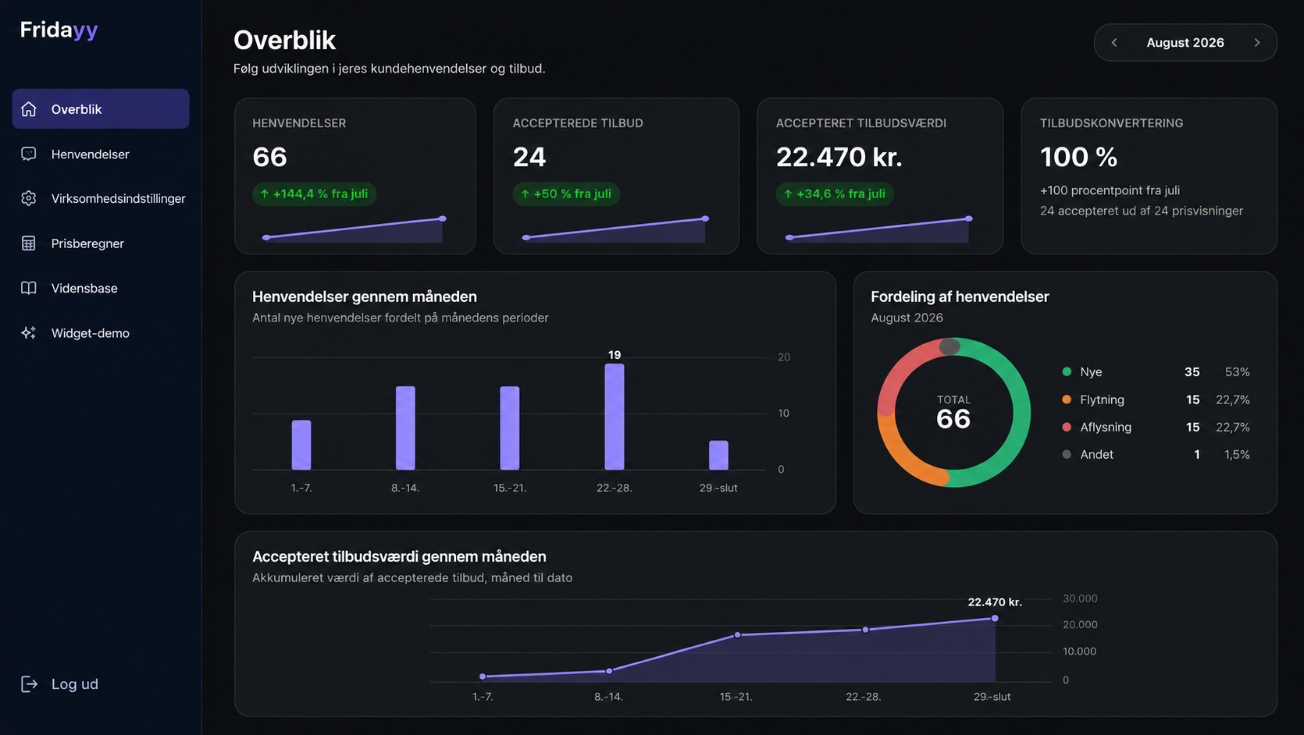Click the green Nye legend dot
The height and width of the screenshot is (735, 1304).
click(x=1067, y=372)
